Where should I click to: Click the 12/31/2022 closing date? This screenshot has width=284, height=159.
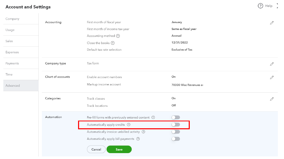tap(179, 43)
